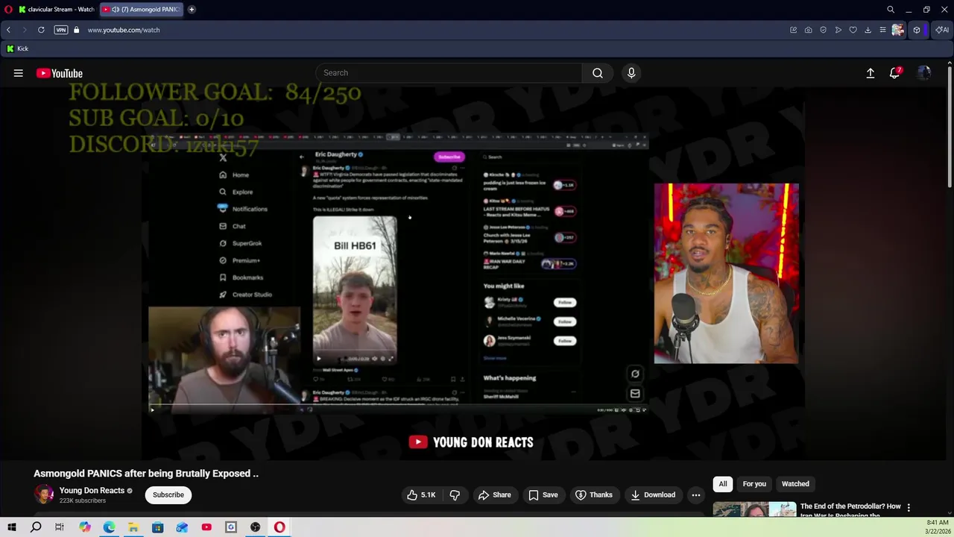Click the address bar URL
This screenshot has width=954, height=537.
124,30
